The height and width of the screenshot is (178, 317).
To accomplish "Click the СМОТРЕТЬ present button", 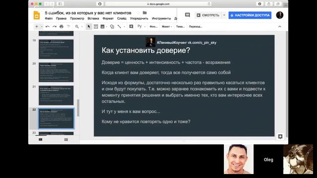I will click(208, 15).
